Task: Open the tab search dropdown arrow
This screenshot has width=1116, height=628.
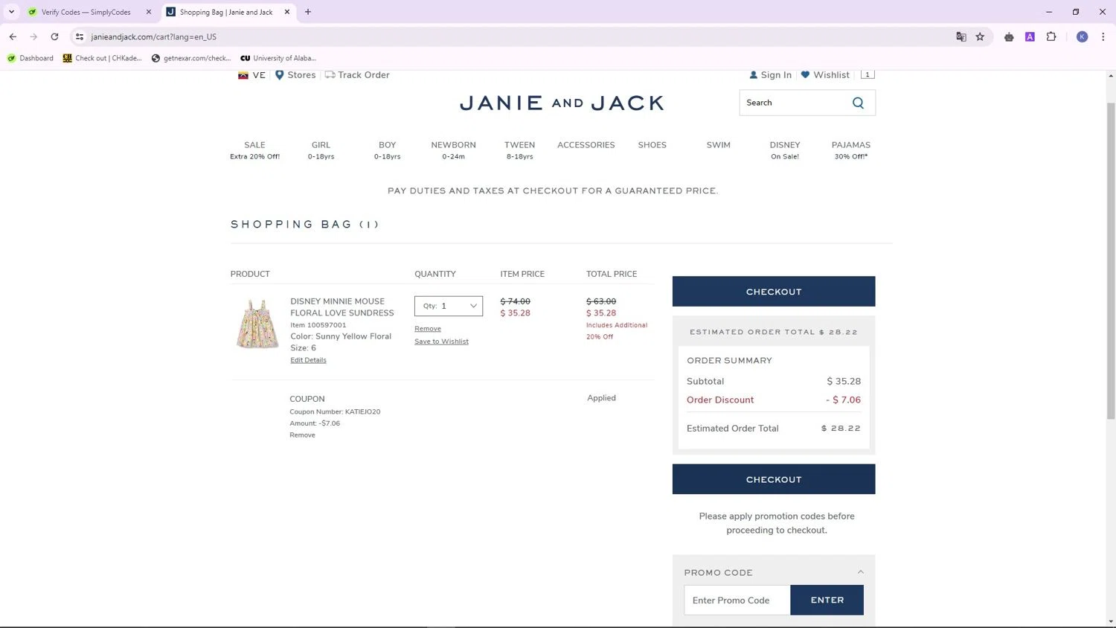Action: point(11,12)
